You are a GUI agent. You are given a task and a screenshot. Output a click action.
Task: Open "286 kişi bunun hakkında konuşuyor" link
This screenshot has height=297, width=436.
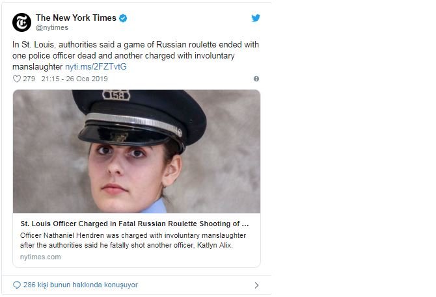80,285
